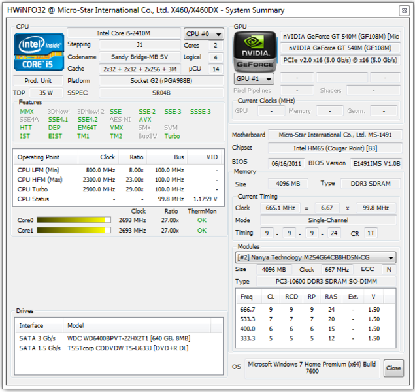Click the AES-NI feature label
Viewport: 415px width, 392px height.
coord(120,120)
